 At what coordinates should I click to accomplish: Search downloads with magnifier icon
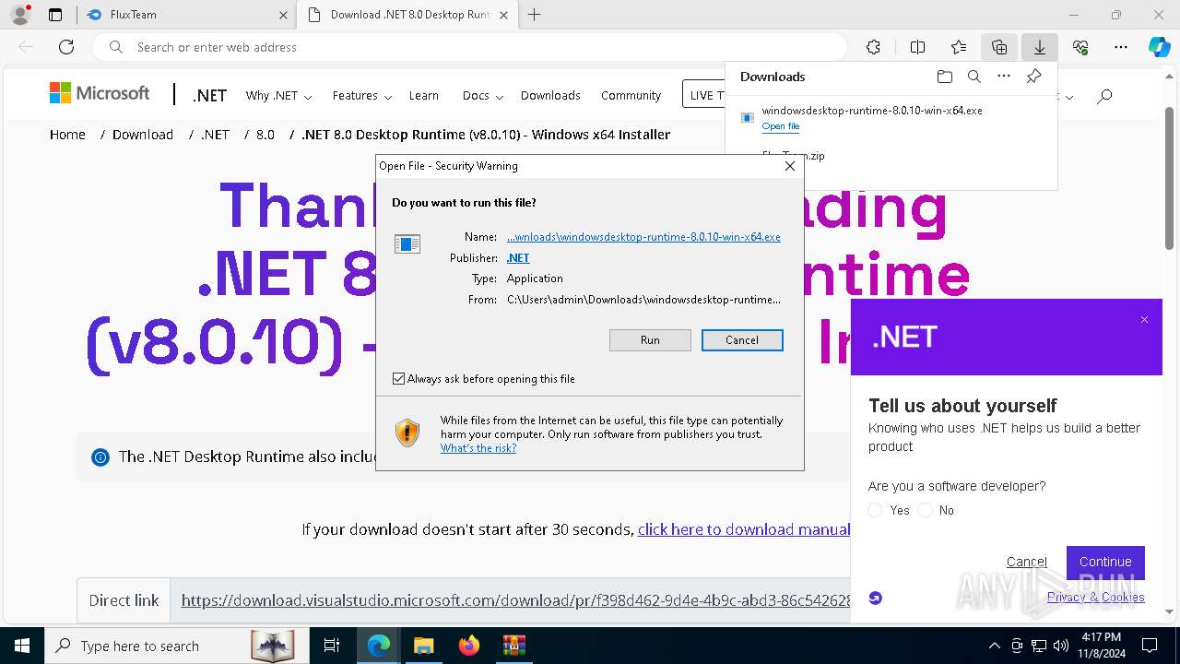[973, 77]
